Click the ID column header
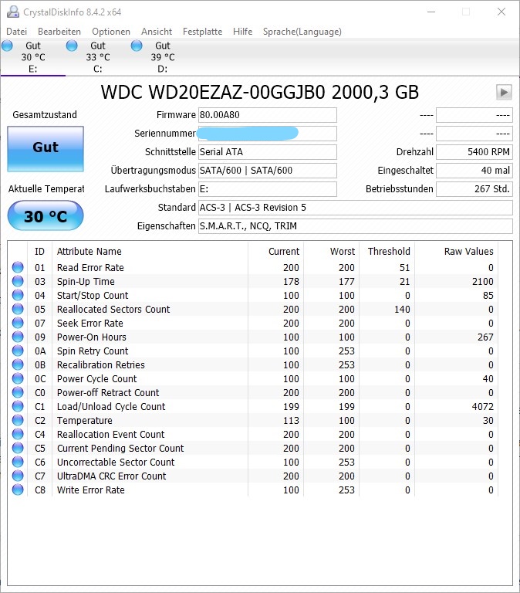 click(39, 252)
